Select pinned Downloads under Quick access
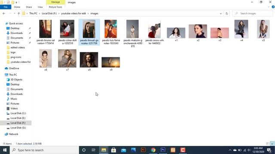This screenshot has width=275, height=154. click(16, 33)
